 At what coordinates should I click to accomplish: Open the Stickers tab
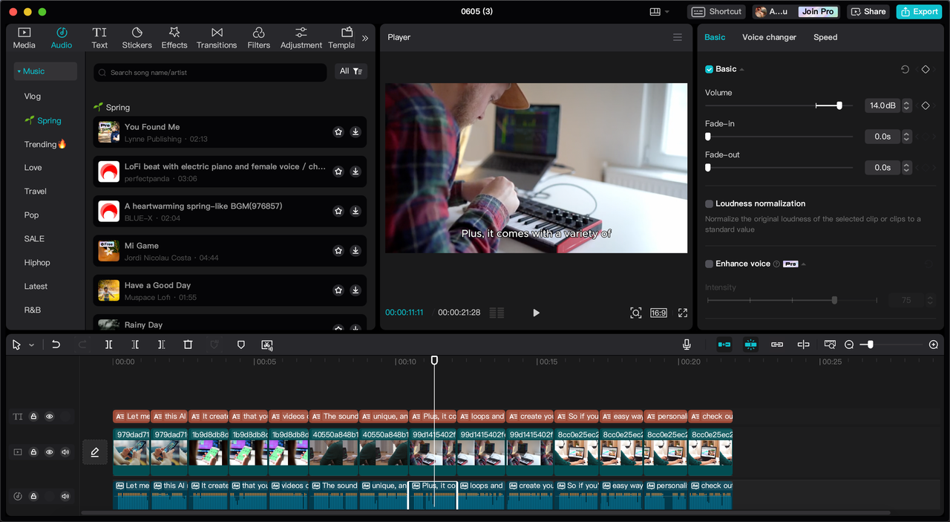[137, 38]
